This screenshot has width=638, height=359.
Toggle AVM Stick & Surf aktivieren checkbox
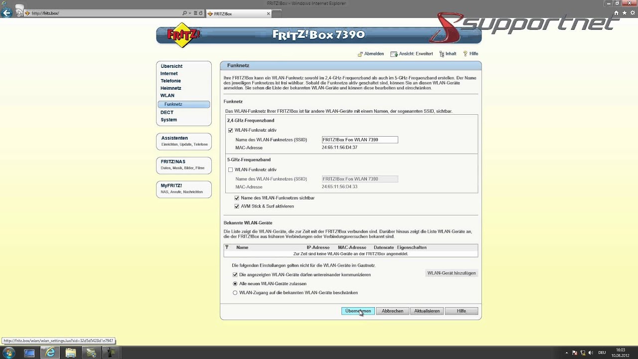click(237, 206)
